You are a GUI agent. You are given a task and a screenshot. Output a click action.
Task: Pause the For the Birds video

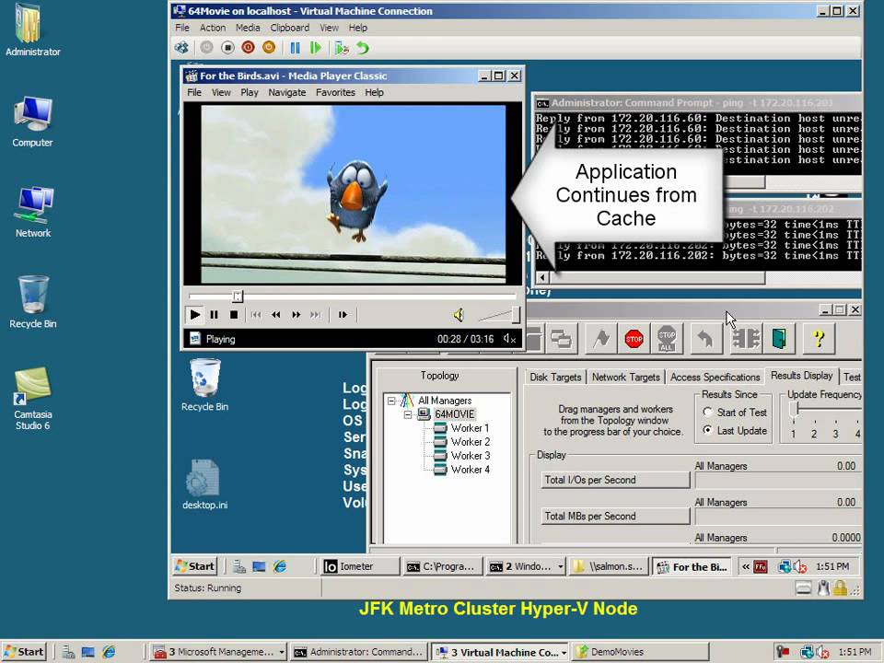[x=215, y=315]
